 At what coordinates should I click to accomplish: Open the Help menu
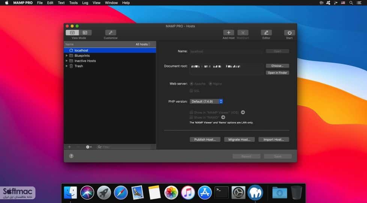(126, 3)
